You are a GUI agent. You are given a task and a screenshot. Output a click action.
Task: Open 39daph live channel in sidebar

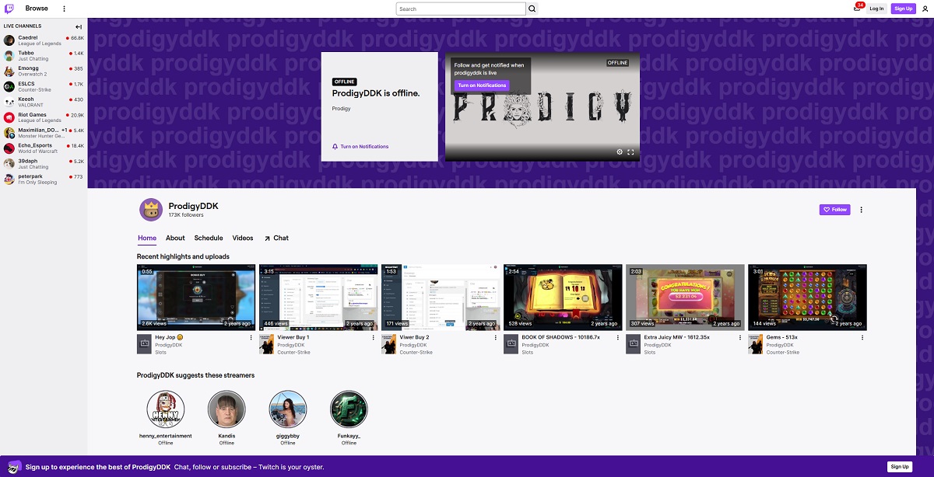pyautogui.click(x=44, y=164)
